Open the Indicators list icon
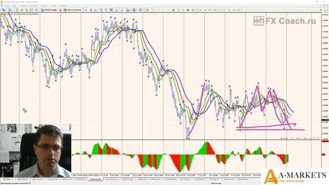The width and height of the screenshot is (329, 185). [x=127, y=10]
